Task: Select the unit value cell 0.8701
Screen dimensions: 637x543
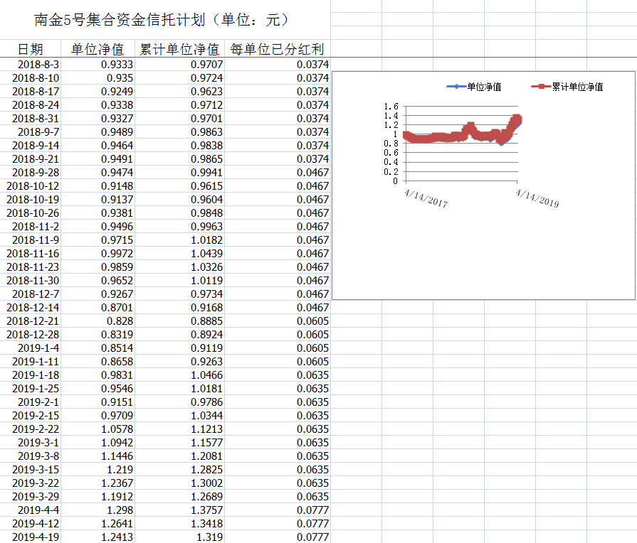Action: (x=98, y=307)
